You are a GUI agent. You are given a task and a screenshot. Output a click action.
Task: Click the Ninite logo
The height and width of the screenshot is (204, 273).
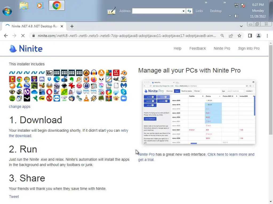[x=26, y=49]
